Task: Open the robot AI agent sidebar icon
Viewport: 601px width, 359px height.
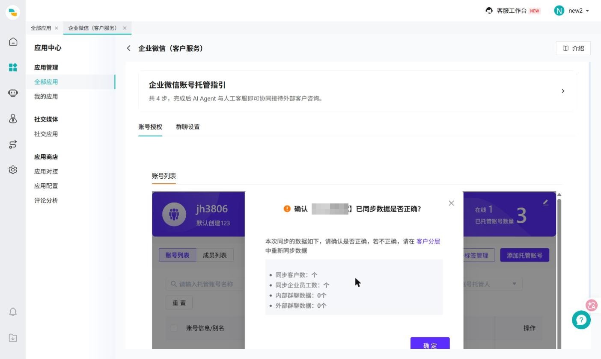Action: (13, 93)
